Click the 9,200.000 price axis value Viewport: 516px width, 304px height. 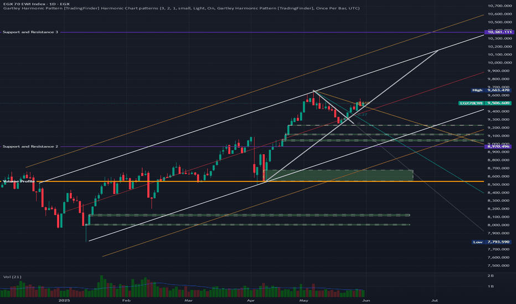click(499, 128)
